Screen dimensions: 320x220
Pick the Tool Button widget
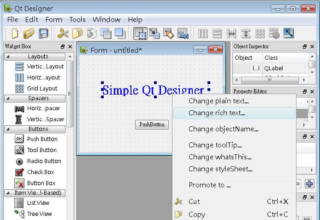point(36,150)
